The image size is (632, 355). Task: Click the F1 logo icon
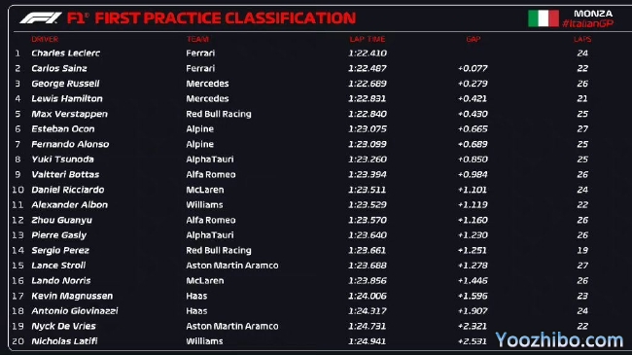click(x=40, y=18)
